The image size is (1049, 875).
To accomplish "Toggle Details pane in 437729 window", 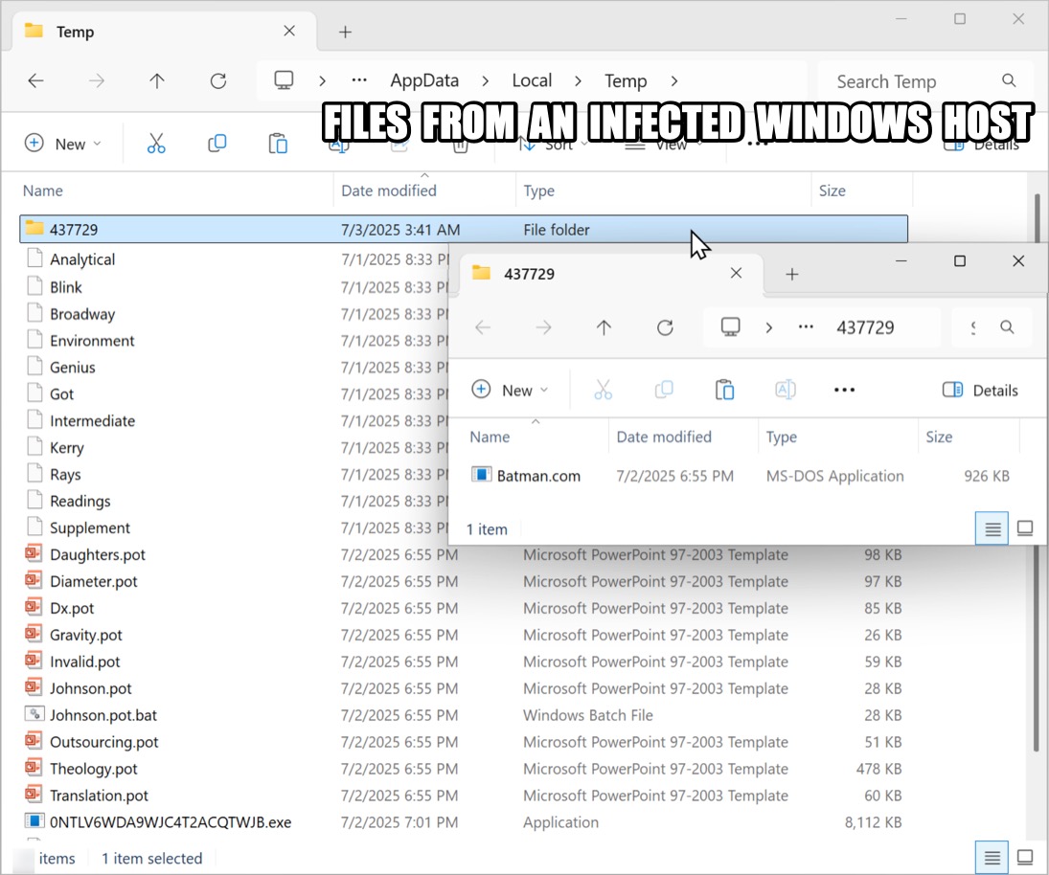I will click(980, 391).
